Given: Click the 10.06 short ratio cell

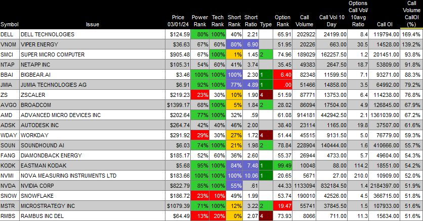Looking at the screenshot, I should pos(250,176).
